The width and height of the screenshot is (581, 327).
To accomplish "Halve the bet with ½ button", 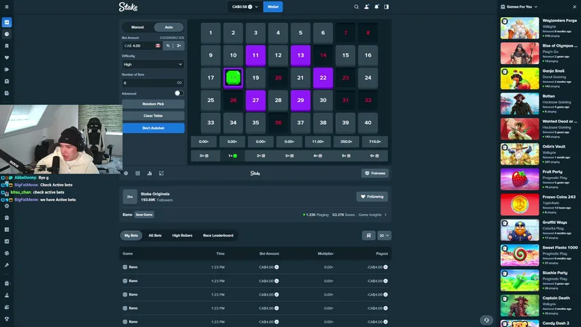I will click(x=168, y=46).
